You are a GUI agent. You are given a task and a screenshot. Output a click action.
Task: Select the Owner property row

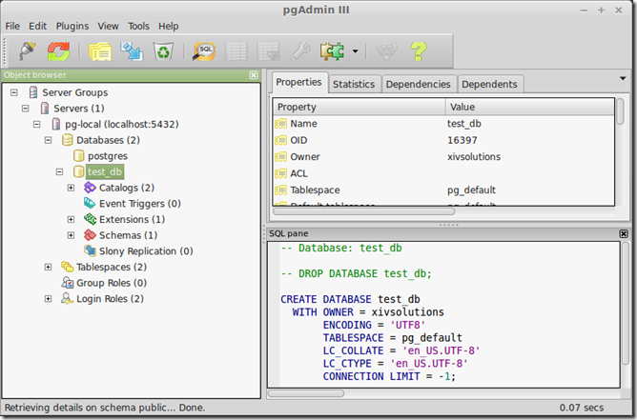pos(444,157)
